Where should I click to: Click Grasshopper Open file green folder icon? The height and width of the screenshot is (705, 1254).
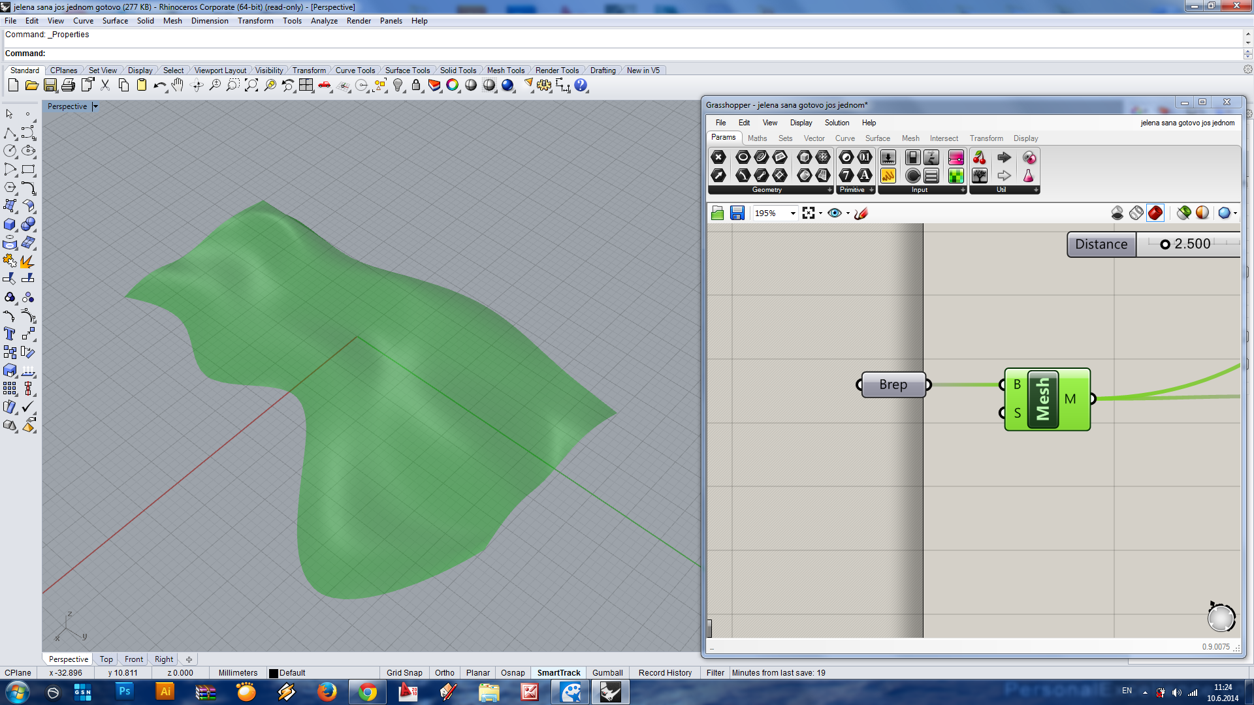[x=718, y=213]
